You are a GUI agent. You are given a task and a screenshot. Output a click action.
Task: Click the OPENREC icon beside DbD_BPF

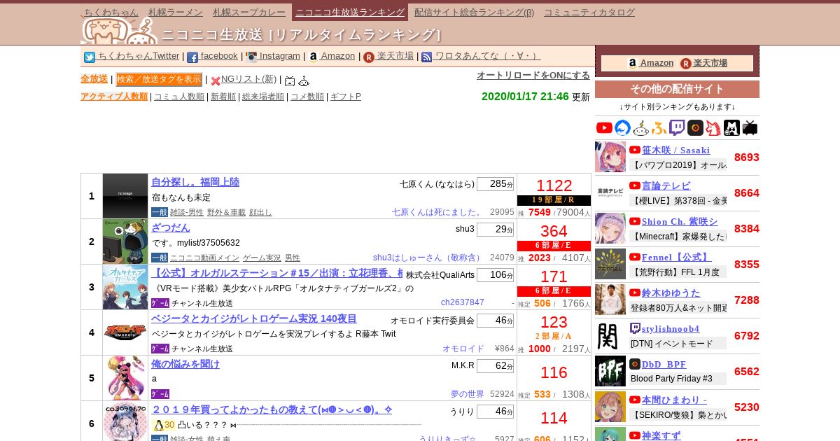click(x=635, y=364)
